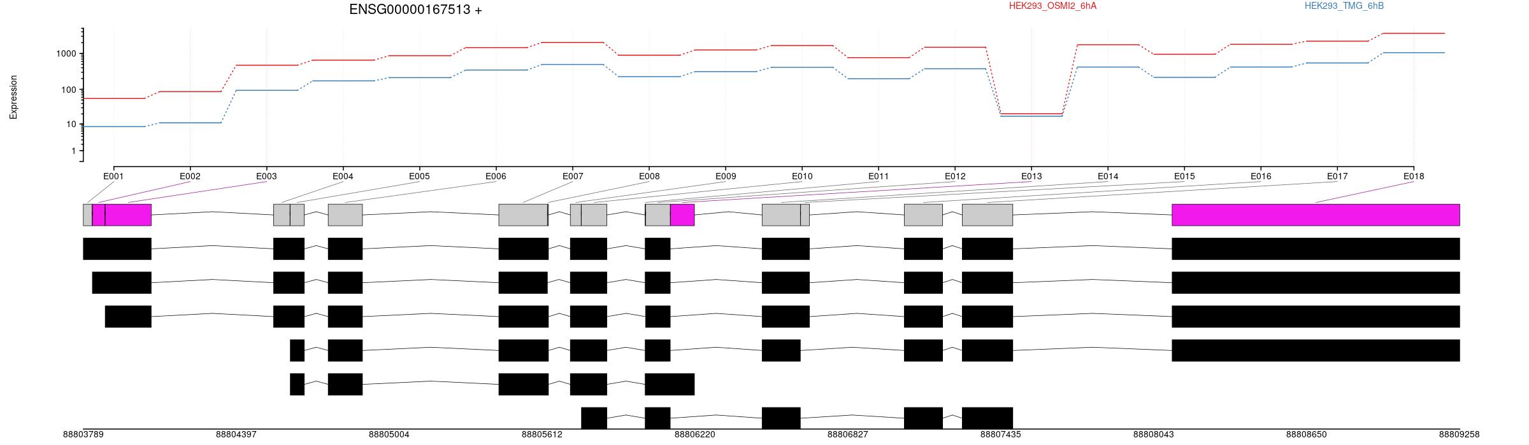Click genomic coordinate 88808650
The width and height of the screenshot is (1529, 445).
point(1307,435)
